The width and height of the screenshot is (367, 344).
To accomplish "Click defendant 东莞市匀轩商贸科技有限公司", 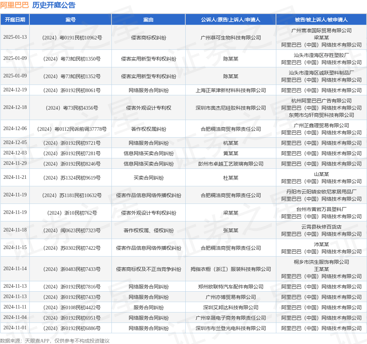I will coord(321,115).
